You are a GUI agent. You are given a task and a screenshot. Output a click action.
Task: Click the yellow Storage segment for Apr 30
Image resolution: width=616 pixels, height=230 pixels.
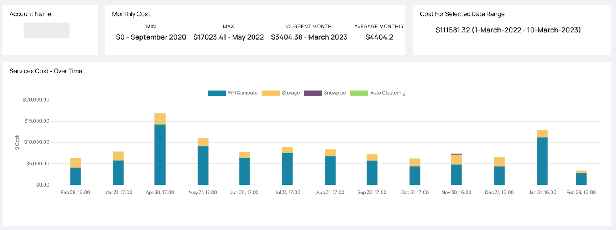click(x=160, y=119)
